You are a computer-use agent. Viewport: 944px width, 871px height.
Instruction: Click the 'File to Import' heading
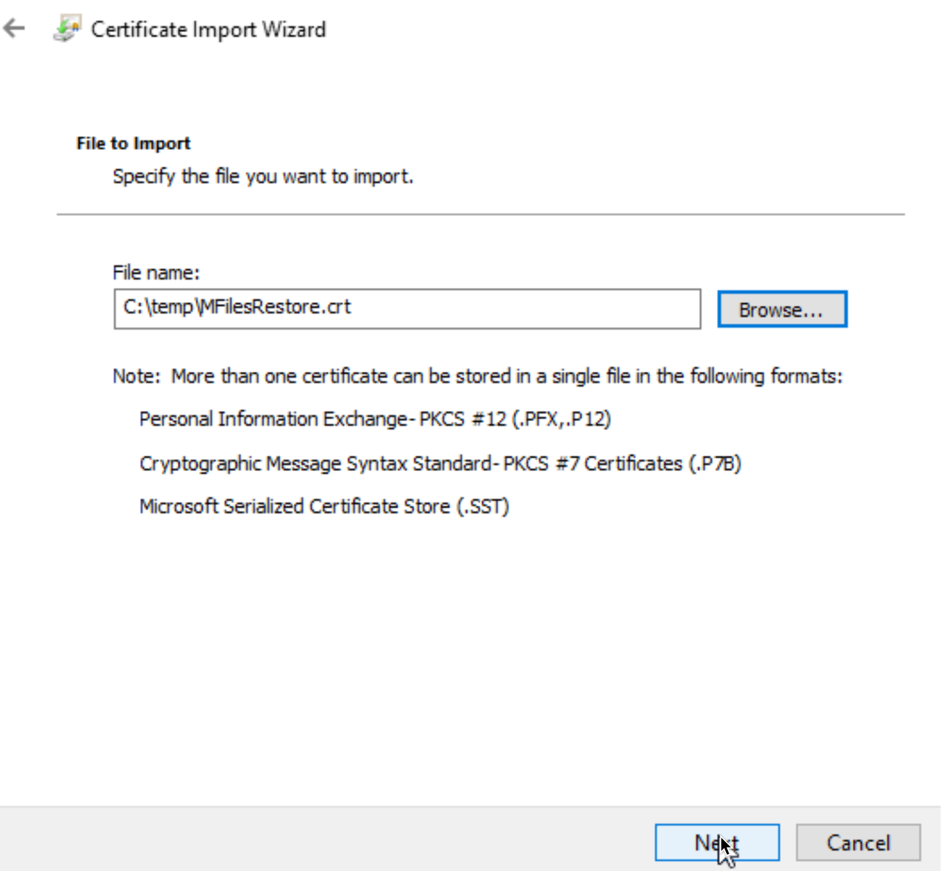point(133,143)
